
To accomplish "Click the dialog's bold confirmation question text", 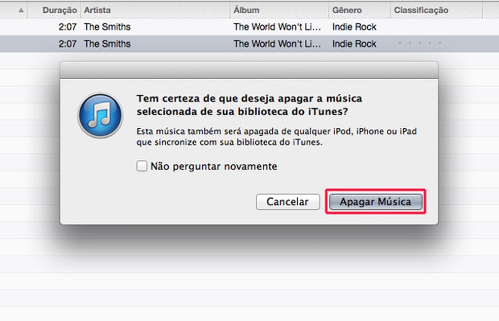I will 249,105.
